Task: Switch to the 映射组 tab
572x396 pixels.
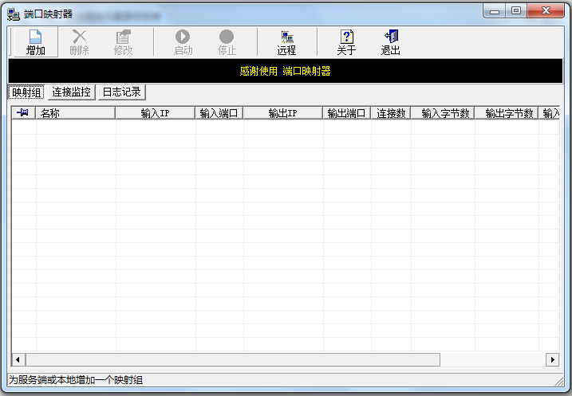Action: [27, 92]
